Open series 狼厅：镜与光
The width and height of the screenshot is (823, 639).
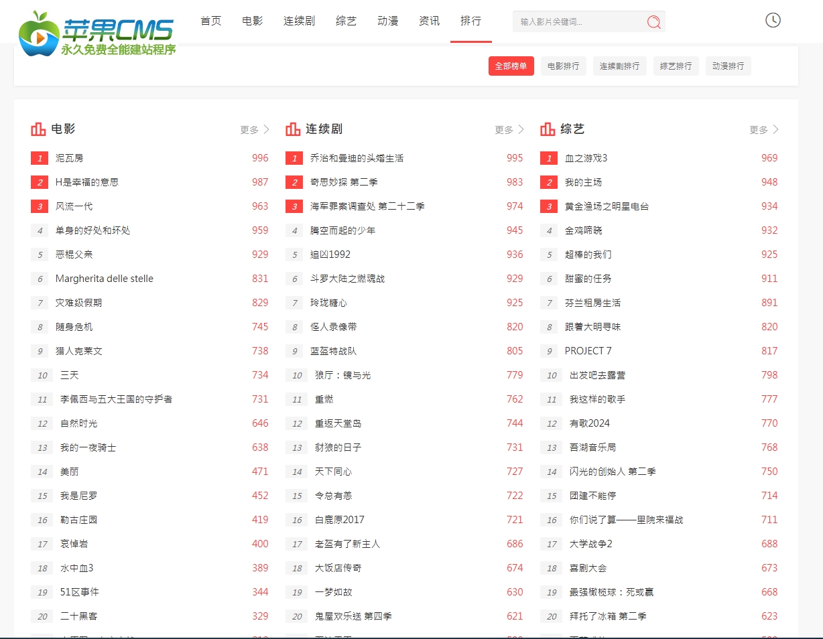coord(343,375)
